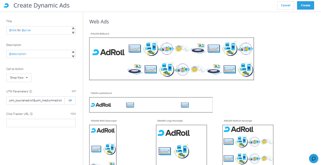The image size is (321, 165).
Task: Click the UTM character count 947
Action: tap(74, 91)
